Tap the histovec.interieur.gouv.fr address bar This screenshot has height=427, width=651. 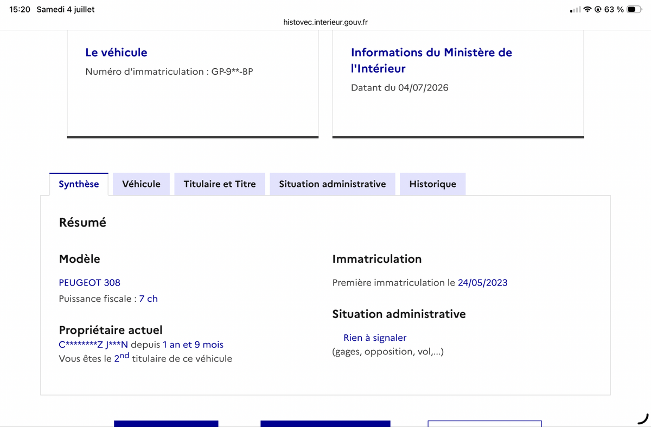pyautogui.click(x=325, y=22)
